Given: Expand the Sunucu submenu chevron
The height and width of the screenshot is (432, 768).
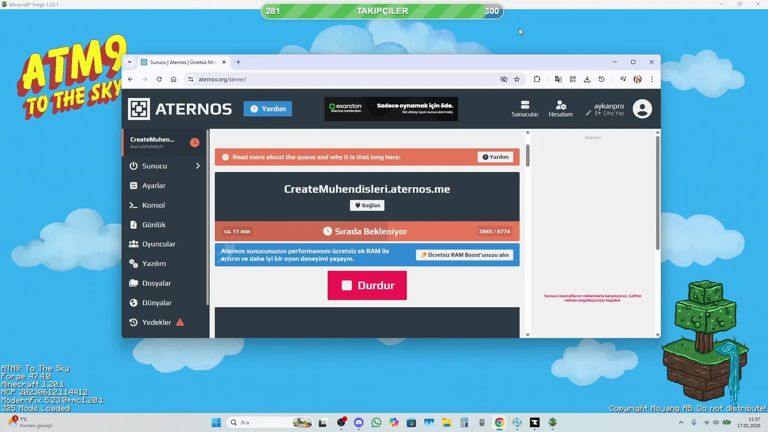Looking at the screenshot, I should [197, 166].
